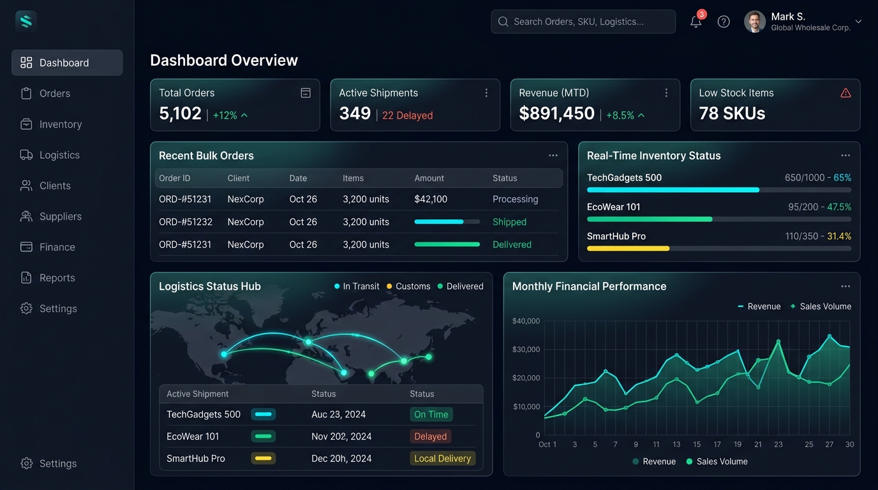Click the app logo in the sidebar
This screenshot has width=878, height=490.
(x=26, y=22)
